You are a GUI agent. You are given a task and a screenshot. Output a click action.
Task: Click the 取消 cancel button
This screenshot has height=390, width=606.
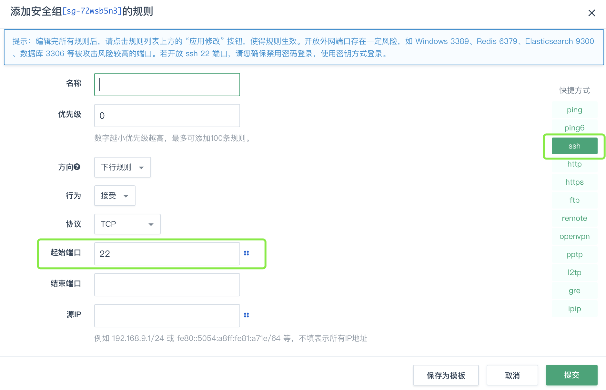pyautogui.click(x=512, y=375)
